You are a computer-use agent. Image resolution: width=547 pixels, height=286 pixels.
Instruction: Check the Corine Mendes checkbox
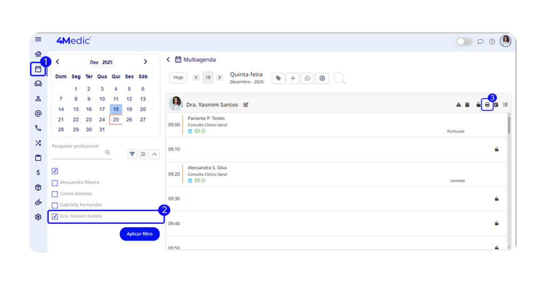(x=55, y=194)
